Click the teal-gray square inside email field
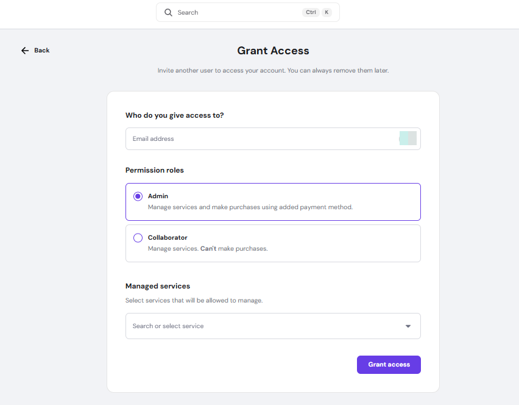Image resolution: width=519 pixels, height=405 pixels. click(x=408, y=138)
